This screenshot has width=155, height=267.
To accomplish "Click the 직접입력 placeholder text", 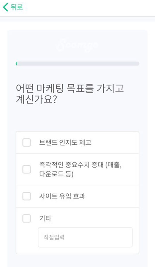I will [x=54, y=237].
